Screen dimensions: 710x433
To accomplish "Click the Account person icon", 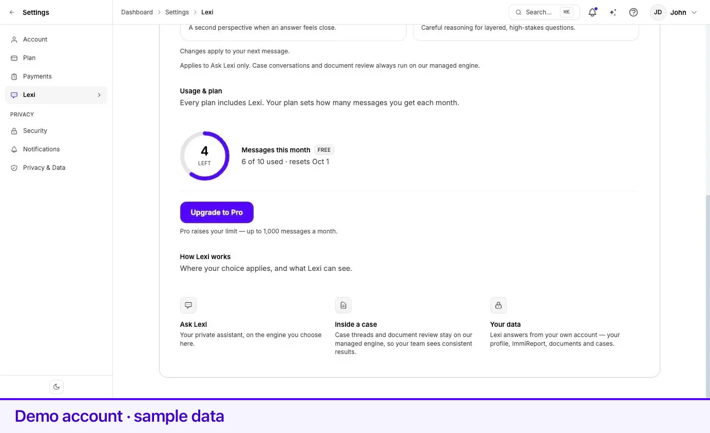I will (14, 40).
